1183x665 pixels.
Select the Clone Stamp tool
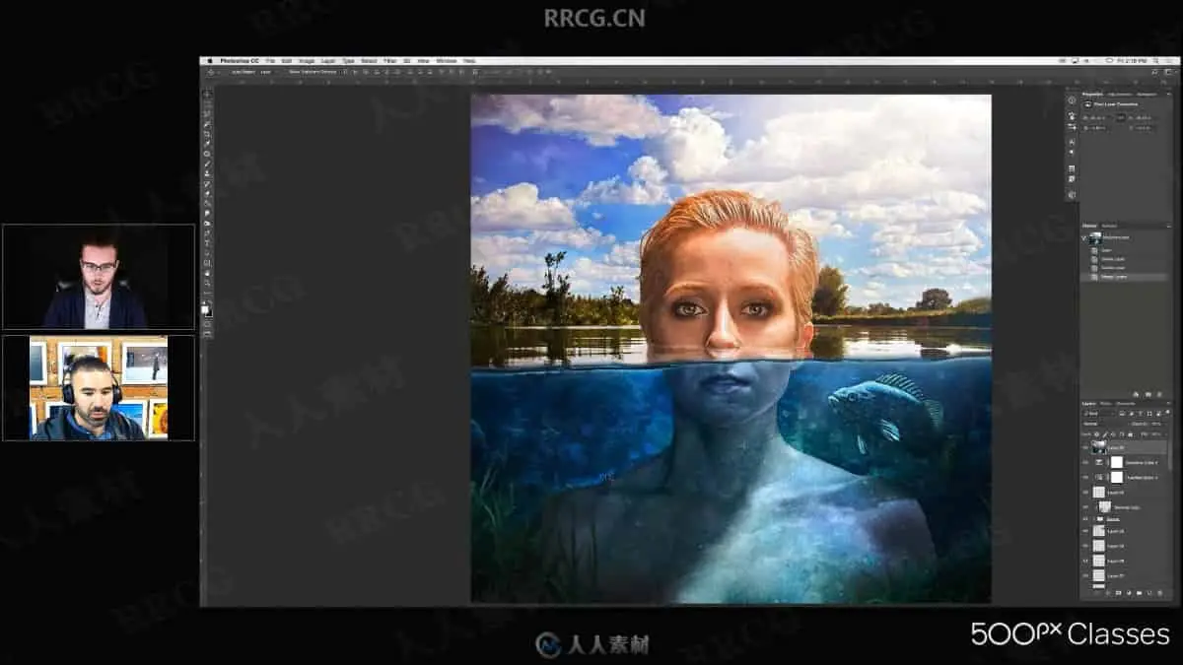coord(207,175)
